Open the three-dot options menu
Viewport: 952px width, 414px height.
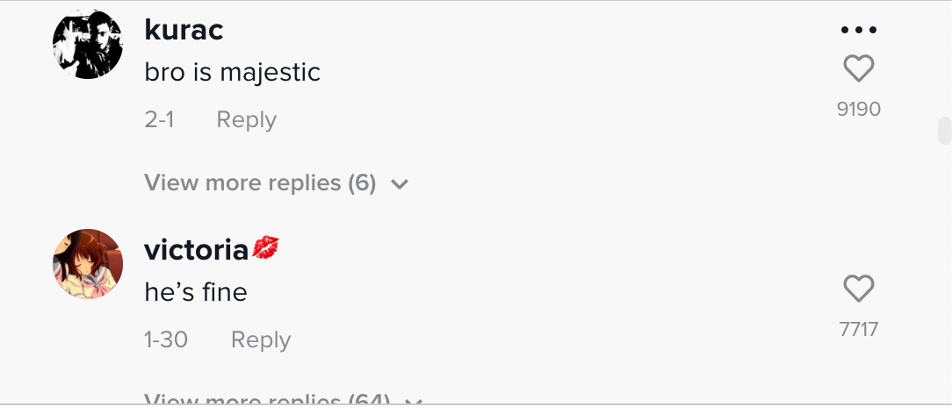point(859,30)
